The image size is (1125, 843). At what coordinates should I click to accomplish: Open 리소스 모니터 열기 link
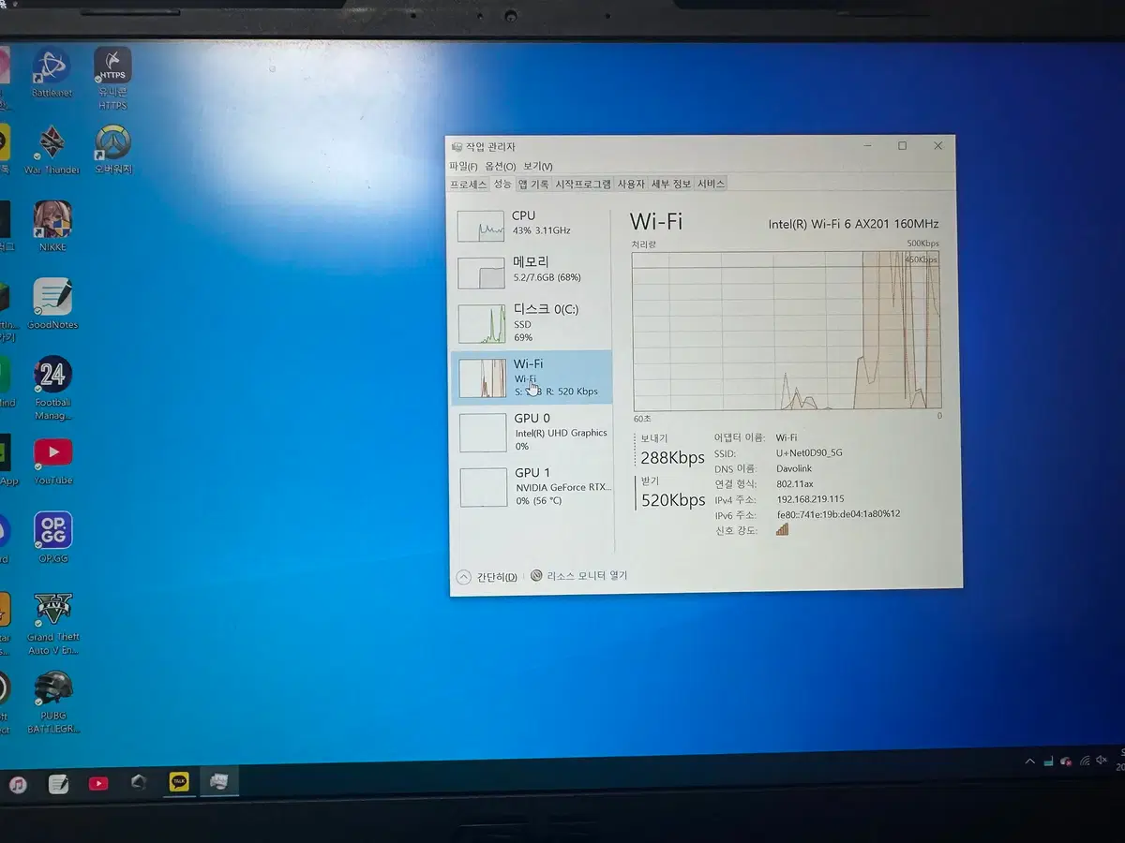pyautogui.click(x=587, y=576)
